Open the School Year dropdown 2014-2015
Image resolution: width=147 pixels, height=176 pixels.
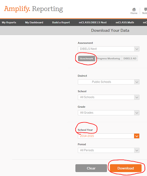click(x=109, y=136)
